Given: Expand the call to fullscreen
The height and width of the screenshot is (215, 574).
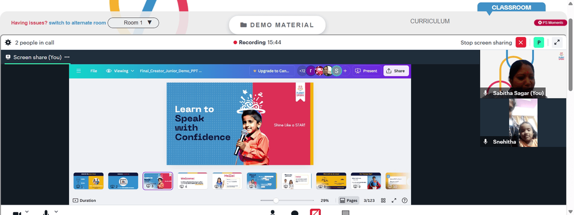Looking at the screenshot, I should coord(557,43).
